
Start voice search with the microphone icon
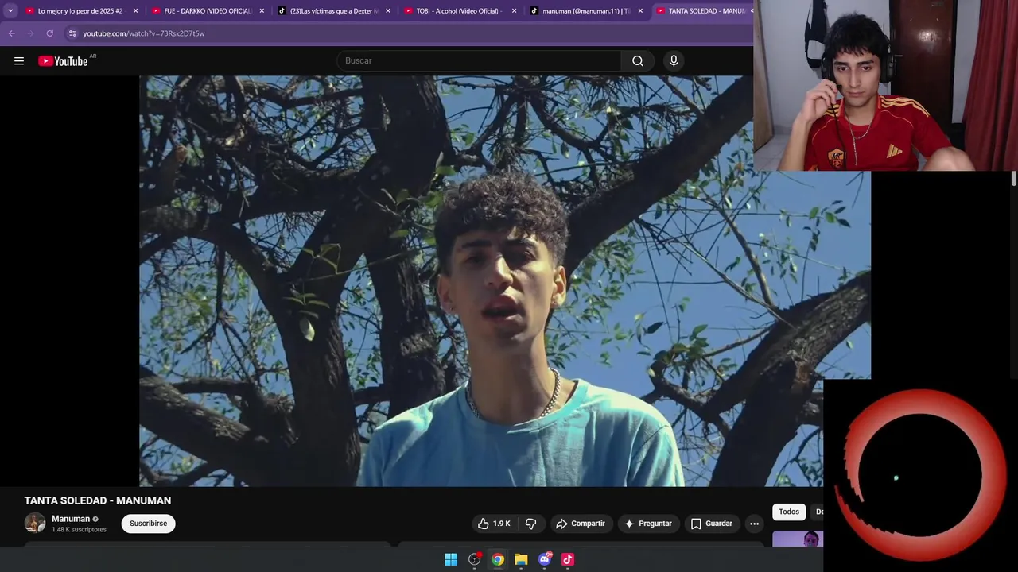(x=674, y=61)
